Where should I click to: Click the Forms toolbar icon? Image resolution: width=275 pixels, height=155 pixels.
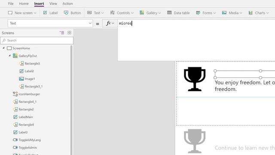198,13
